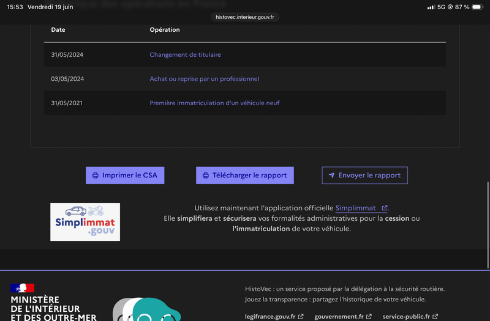The height and width of the screenshot is (321, 490).
Task: Click the printer icon in Imprimer le CSA
Action: [96, 175]
